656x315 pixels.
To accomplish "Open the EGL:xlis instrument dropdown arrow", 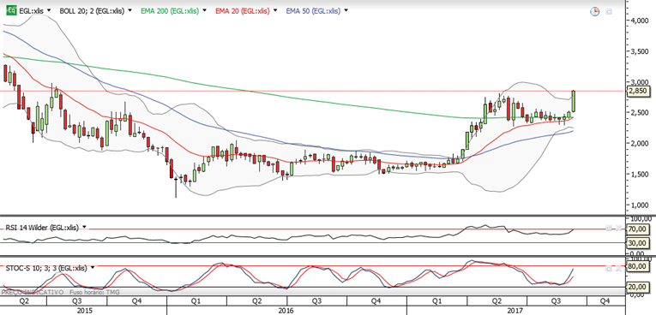I will (50, 10).
